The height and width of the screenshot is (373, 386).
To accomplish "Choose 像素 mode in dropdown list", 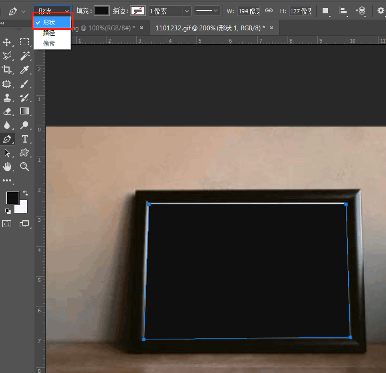I will coord(52,44).
